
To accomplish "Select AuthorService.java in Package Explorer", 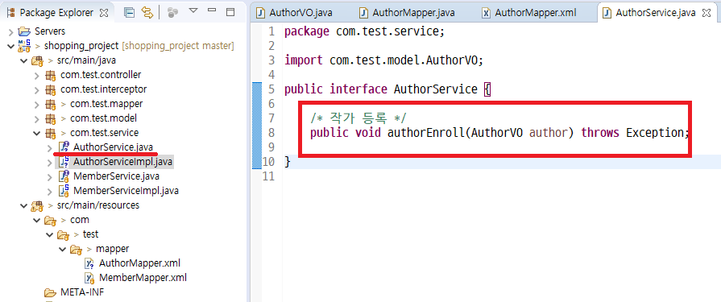I will (113, 147).
